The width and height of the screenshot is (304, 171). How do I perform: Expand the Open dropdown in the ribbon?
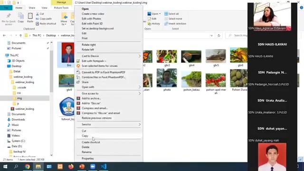(160, 14)
